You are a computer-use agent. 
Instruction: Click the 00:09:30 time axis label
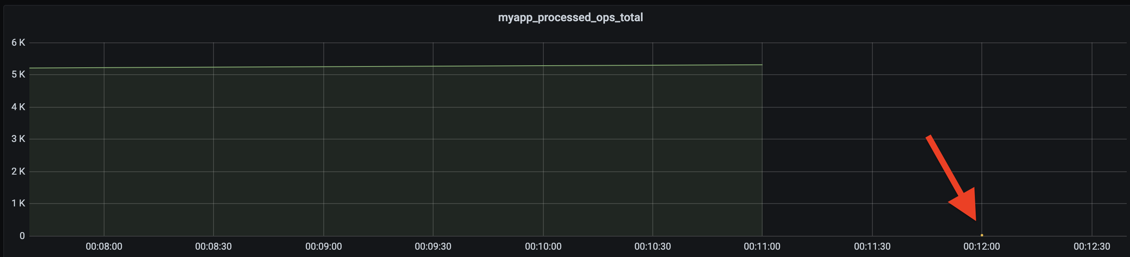click(433, 246)
